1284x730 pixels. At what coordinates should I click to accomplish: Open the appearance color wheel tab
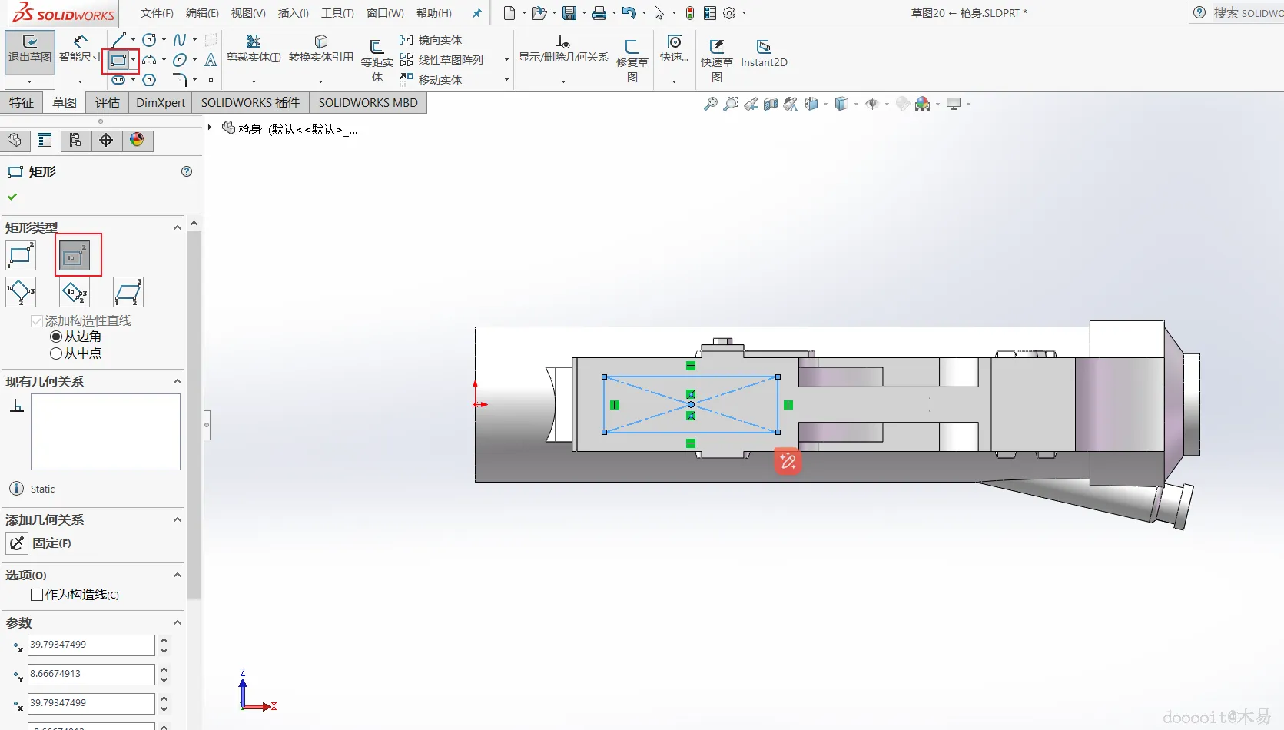pyautogui.click(x=137, y=140)
